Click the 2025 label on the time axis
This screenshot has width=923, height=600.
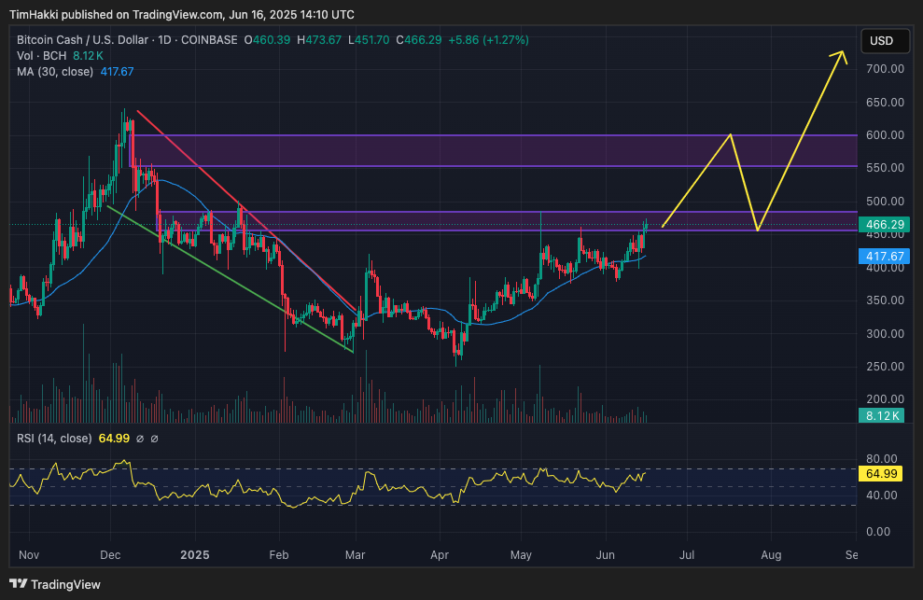pyautogui.click(x=194, y=554)
